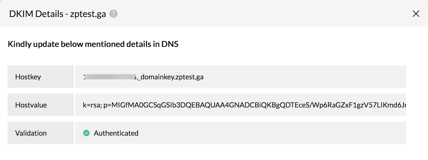Click the empty right area of the Hostkey row
428x160 pixels.
[305, 77]
